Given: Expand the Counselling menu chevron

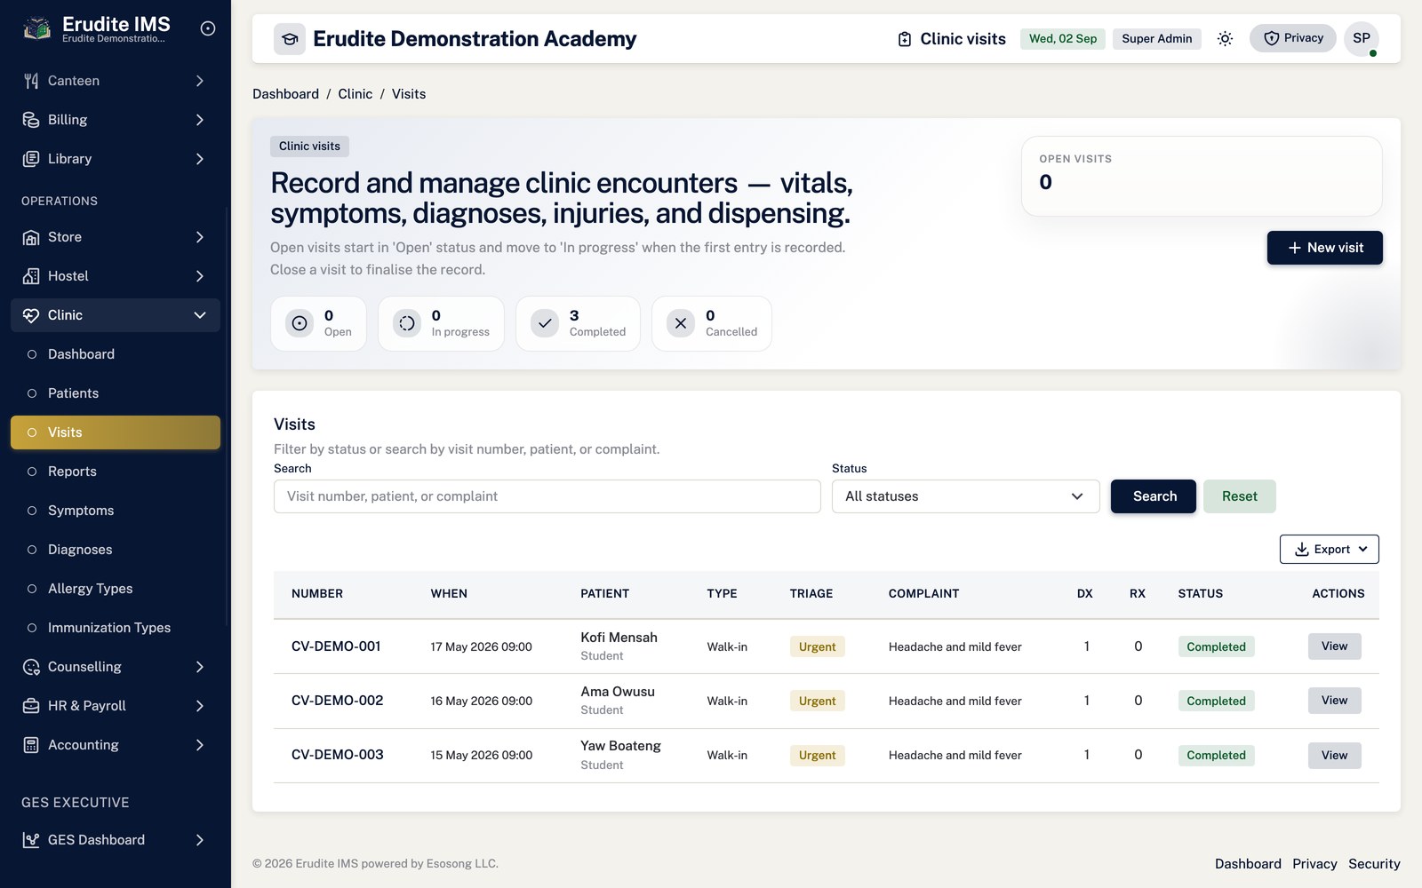Looking at the screenshot, I should click(x=200, y=667).
